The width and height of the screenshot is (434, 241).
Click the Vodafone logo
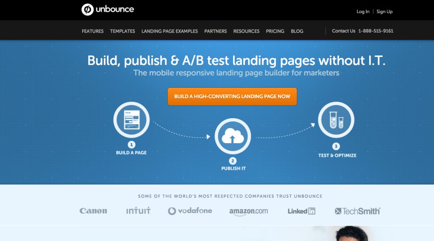point(190,211)
